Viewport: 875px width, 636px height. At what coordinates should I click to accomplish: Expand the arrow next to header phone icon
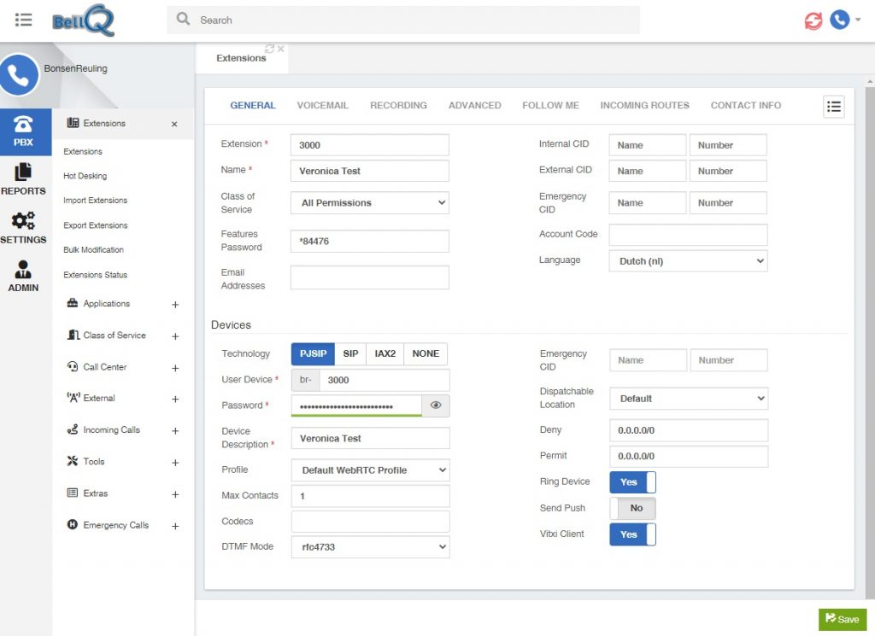pyautogui.click(x=858, y=20)
